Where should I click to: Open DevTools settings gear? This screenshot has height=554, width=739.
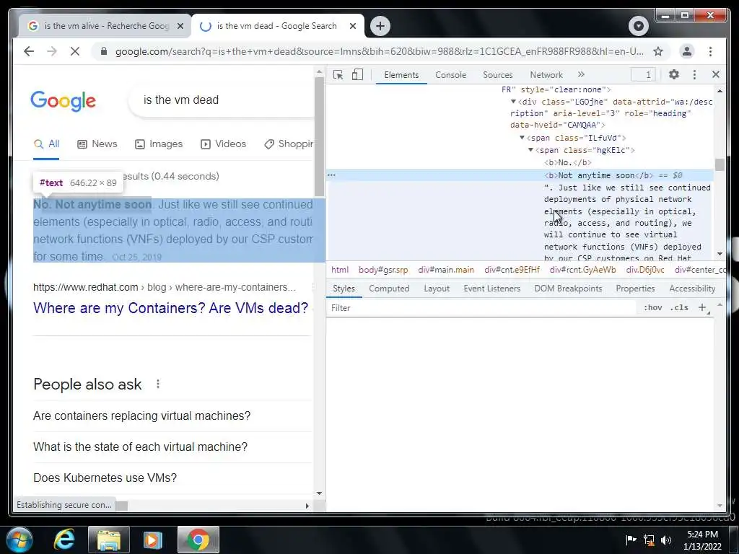click(674, 74)
